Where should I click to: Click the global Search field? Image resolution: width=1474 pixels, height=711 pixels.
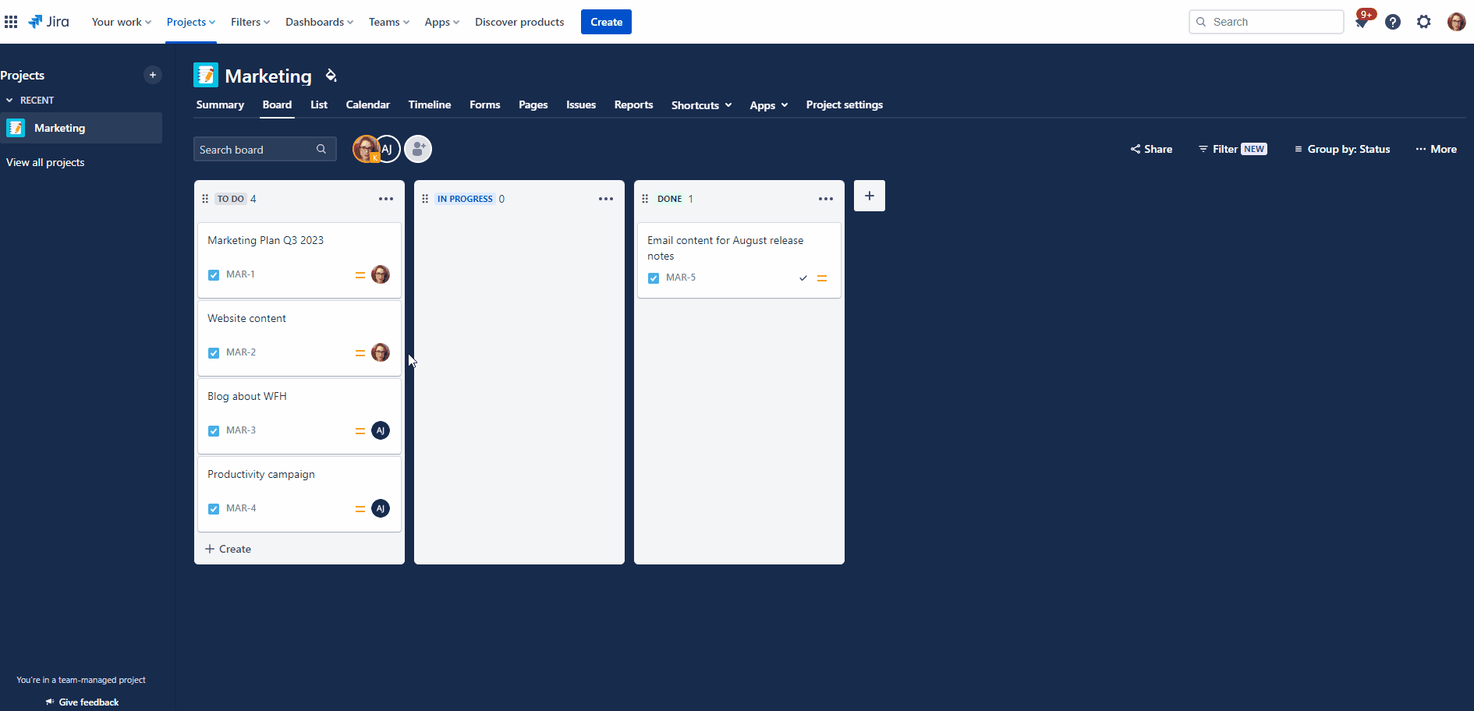[1267, 22]
